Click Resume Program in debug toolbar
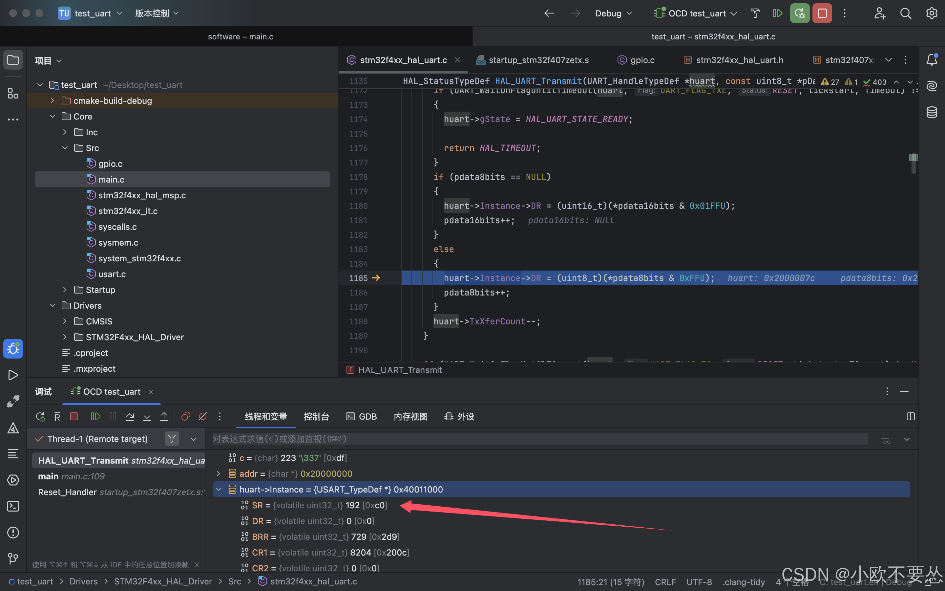 (x=95, y=417)
